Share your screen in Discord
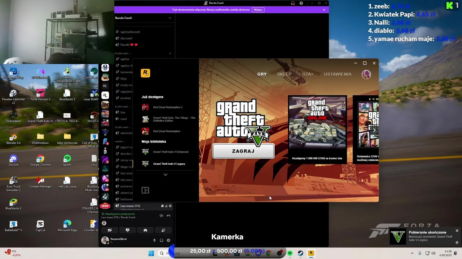Viewport: 462px width, 259px height. 127,230
